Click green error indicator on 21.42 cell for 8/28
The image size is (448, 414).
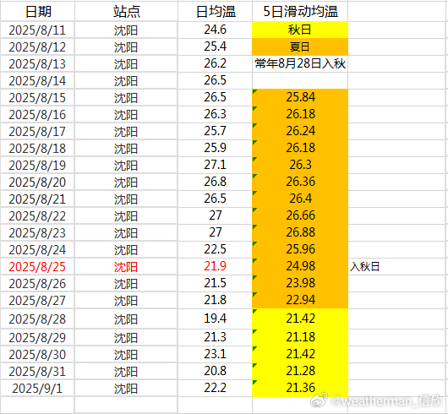point(254,311)
